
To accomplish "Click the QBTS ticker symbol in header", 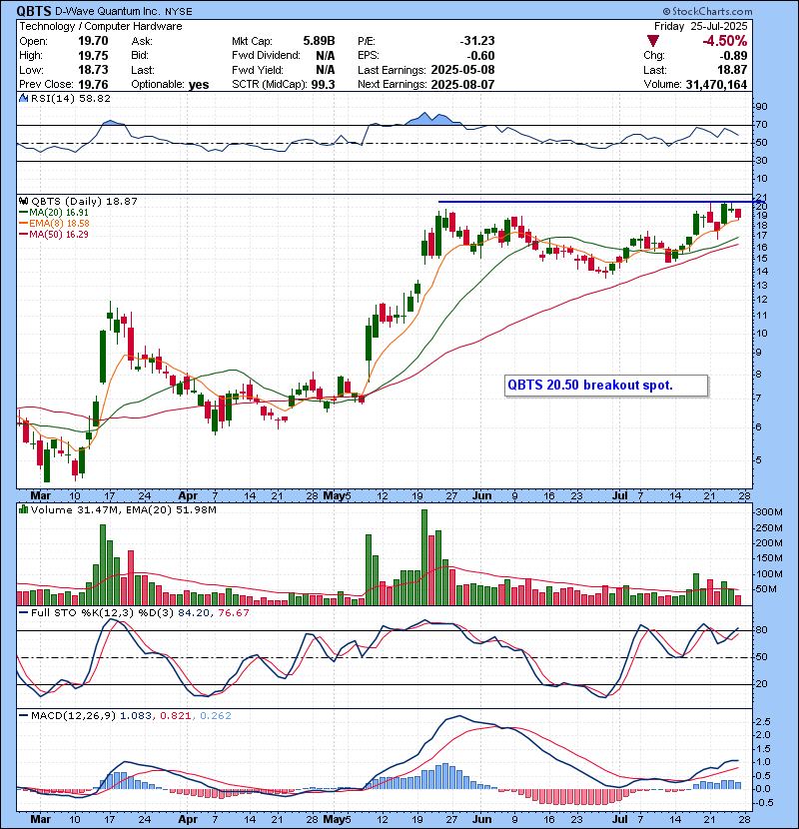I will click(34, 11).
